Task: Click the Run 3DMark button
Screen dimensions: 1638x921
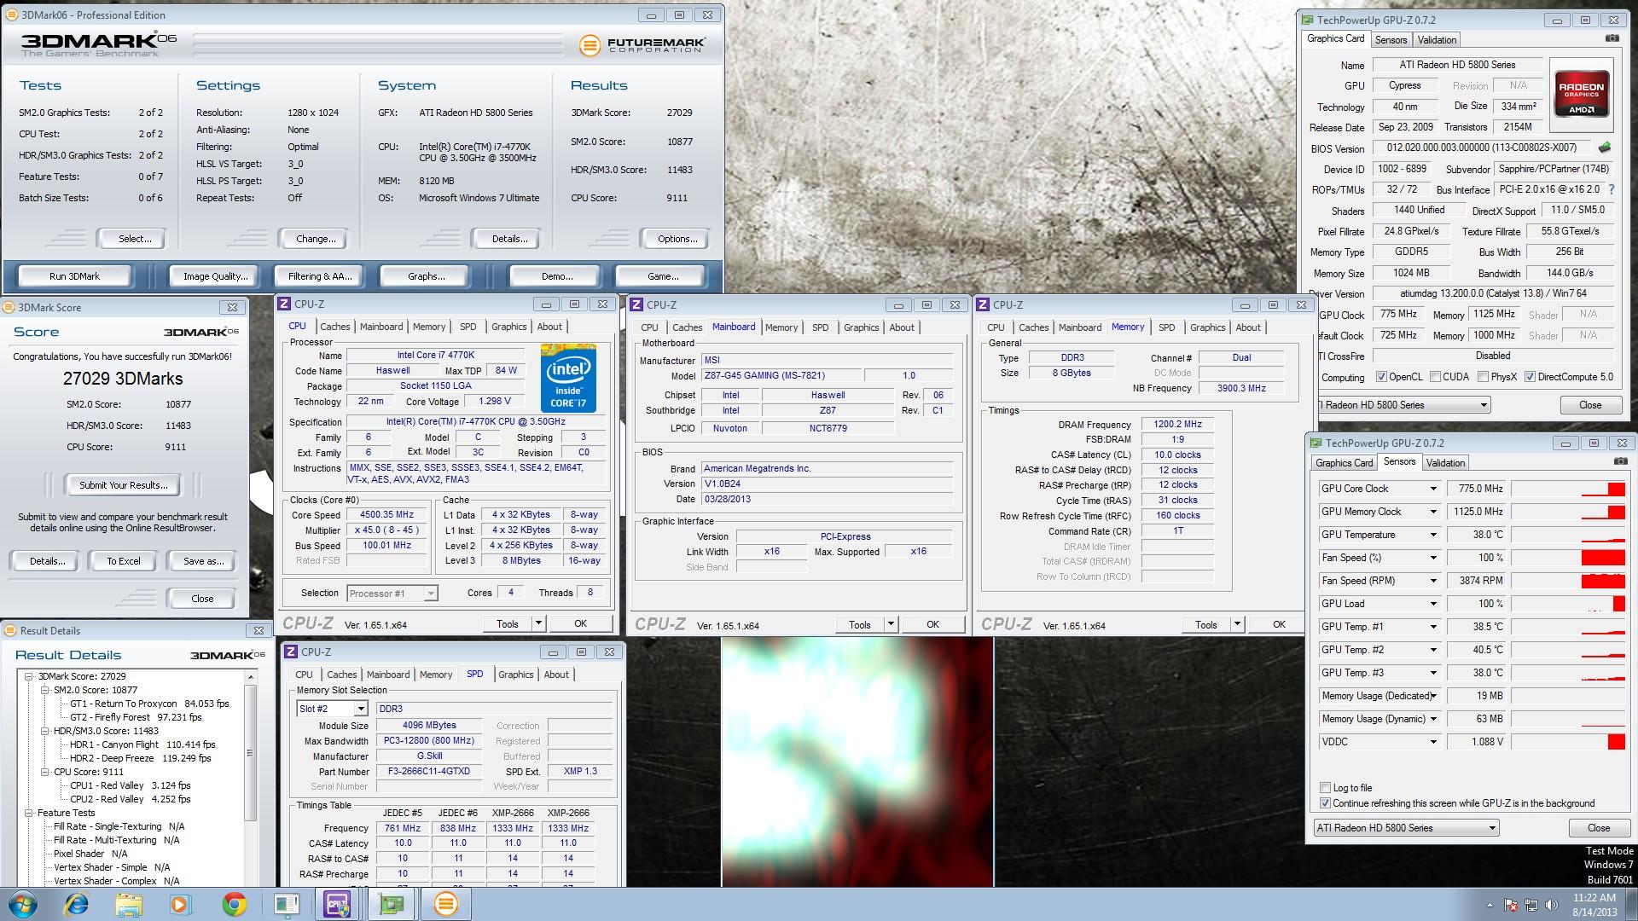Action: pyautogui.click(x=75, y=276)
